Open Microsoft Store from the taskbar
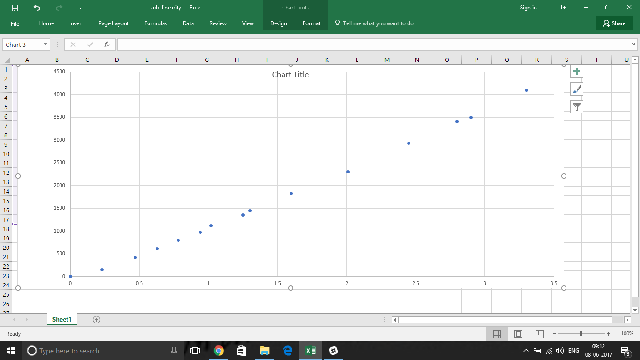The image size is (640, 360). (241, 351)
